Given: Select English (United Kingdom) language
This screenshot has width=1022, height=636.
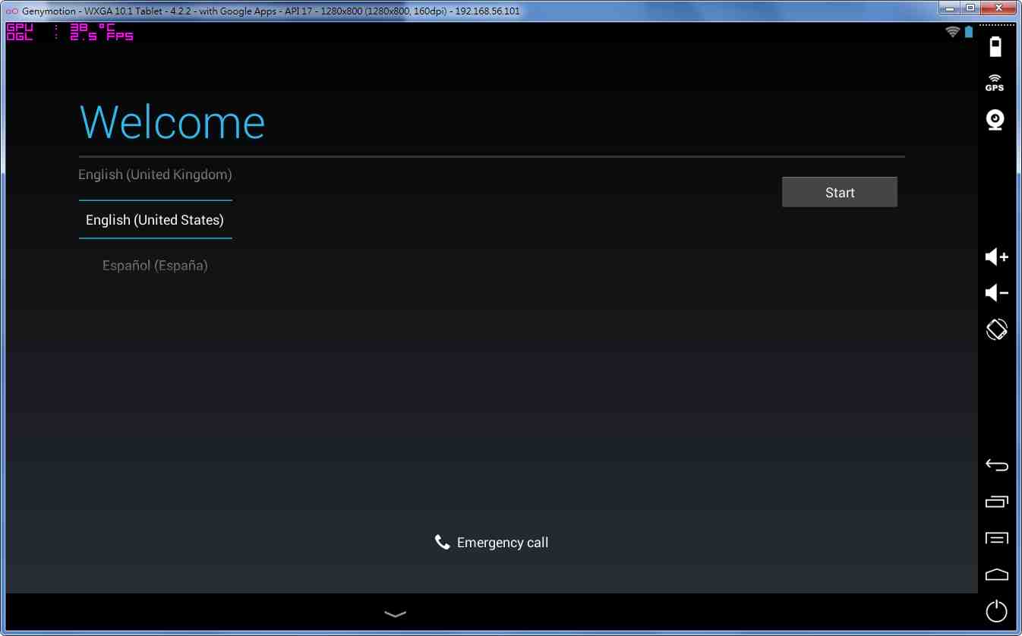Looking at the screenshot, I should [x=155, y=175].
